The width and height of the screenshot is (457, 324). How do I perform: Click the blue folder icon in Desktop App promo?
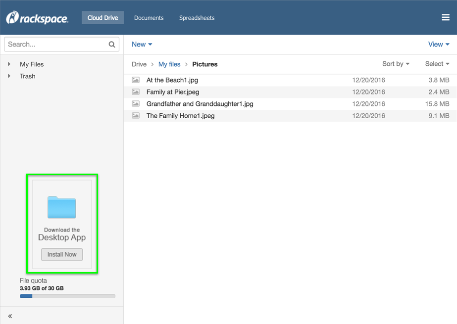(x=62, y=207)
